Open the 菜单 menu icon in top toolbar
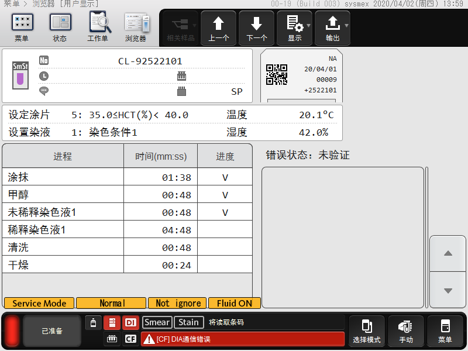The height and width of the screenshot is (351, 468). pos(22,27)
